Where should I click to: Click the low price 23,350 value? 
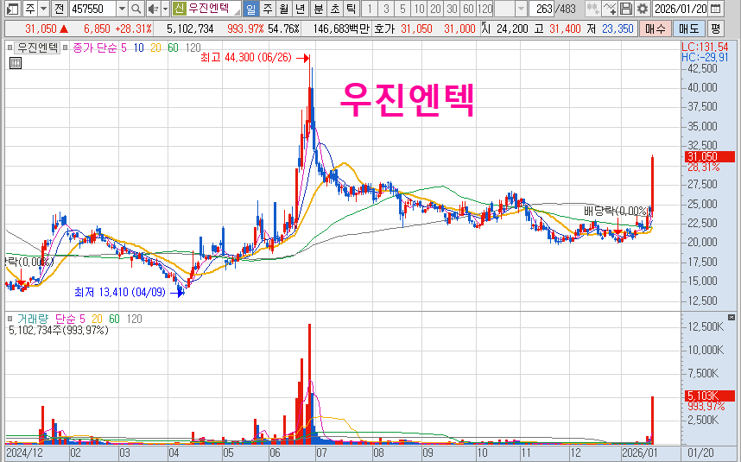point(617,28)
